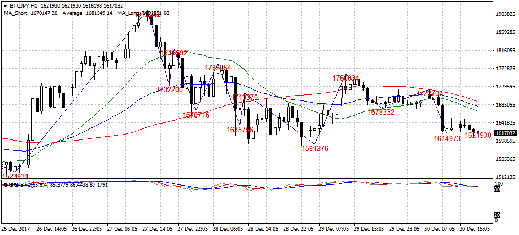
Task: Select the 1635759 low price marker
Action: [240, 130]
